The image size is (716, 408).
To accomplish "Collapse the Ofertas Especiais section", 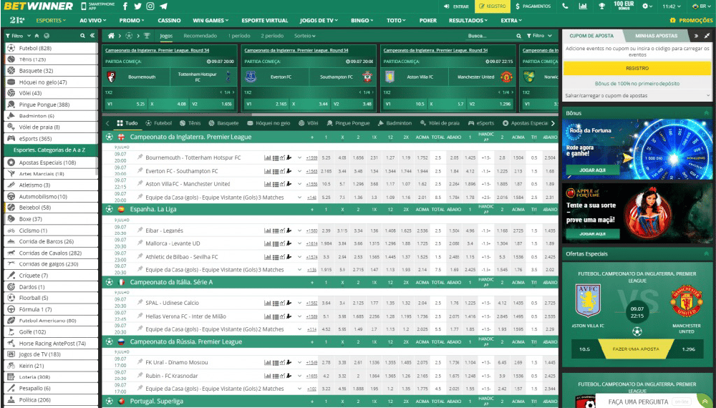I will click(707, 253).
